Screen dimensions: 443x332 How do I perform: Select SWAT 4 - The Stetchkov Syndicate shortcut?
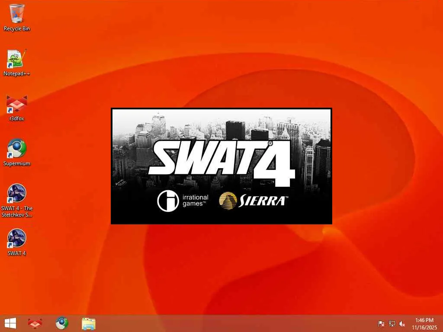click(17, 201)
